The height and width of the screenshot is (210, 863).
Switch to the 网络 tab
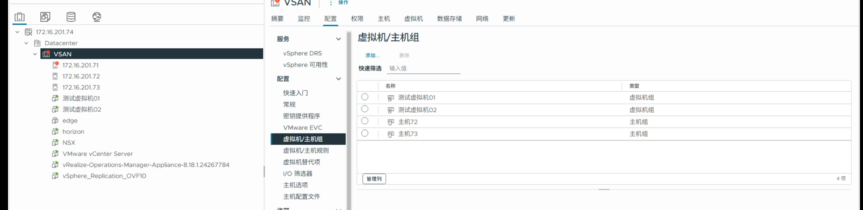[x=482, y=19]
